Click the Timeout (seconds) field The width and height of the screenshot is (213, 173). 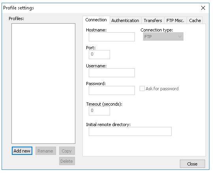pyautogui.click(x=99, y=111)
